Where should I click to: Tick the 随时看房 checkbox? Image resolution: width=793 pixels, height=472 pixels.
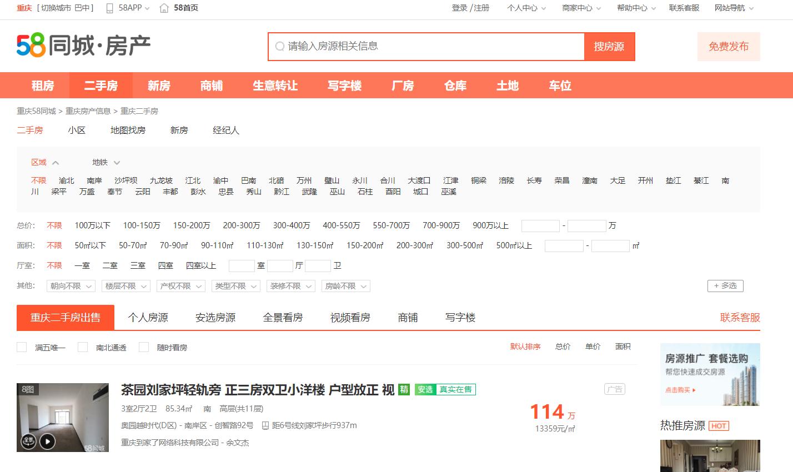(144, 347)
